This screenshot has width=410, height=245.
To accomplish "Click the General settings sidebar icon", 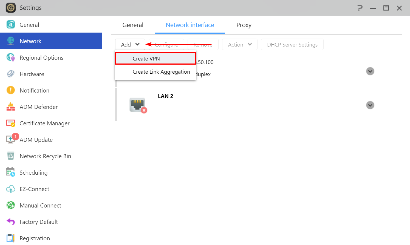I will coord(11,25).
